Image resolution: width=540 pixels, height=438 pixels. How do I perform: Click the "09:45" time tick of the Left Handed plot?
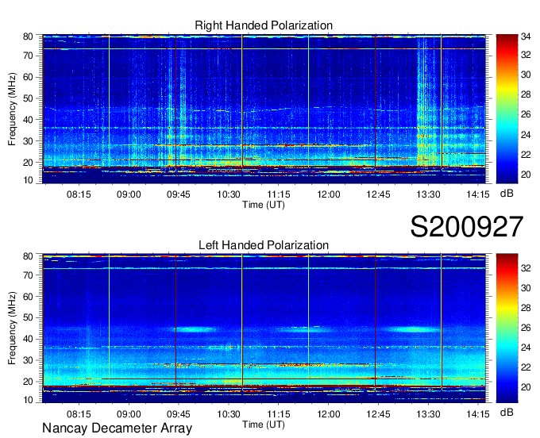point(179,414)
